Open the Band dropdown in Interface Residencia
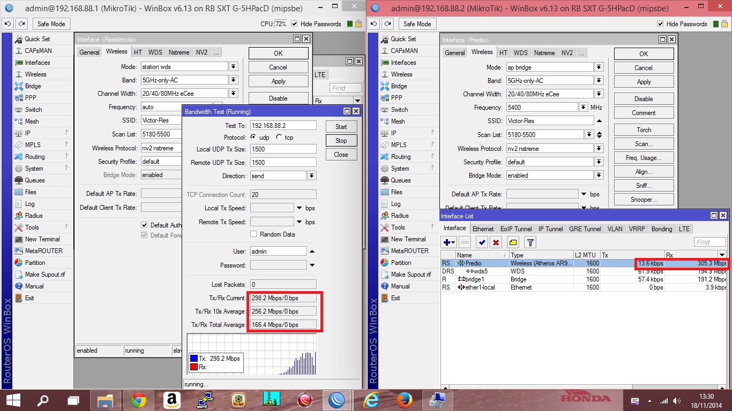Viewport: 732px width, 411px height. pos(234,80)
